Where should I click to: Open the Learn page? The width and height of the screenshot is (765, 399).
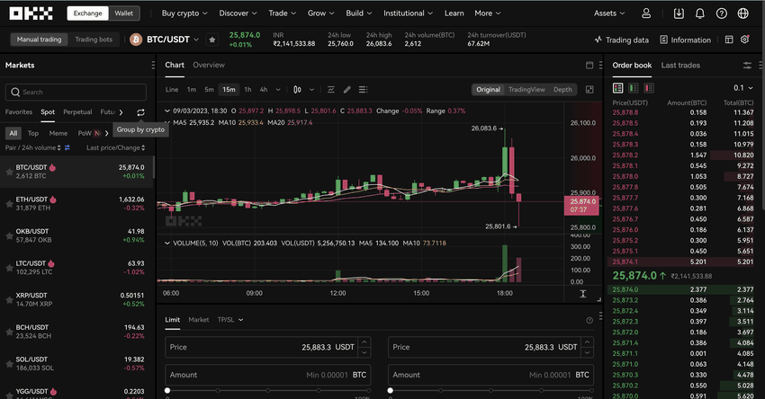(x=454, y=13)
